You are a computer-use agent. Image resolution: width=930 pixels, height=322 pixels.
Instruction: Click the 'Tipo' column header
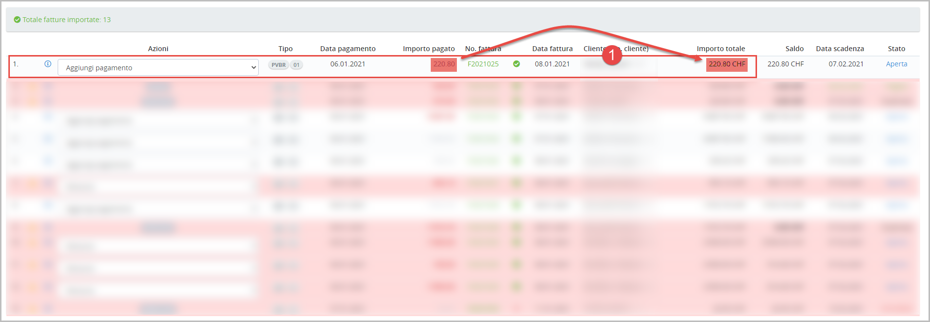[285, 49]
